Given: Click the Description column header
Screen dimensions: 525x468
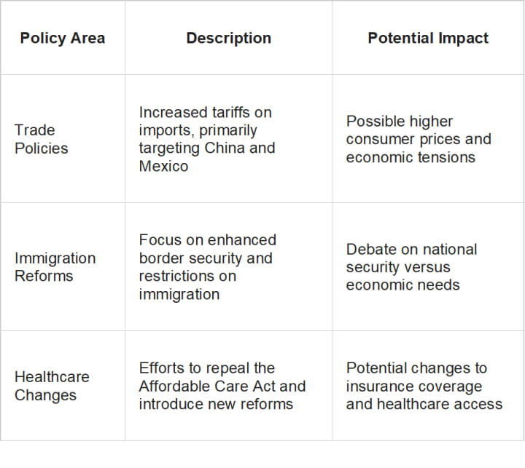Looking at the screenshot, I should click(x=229, y=38).
